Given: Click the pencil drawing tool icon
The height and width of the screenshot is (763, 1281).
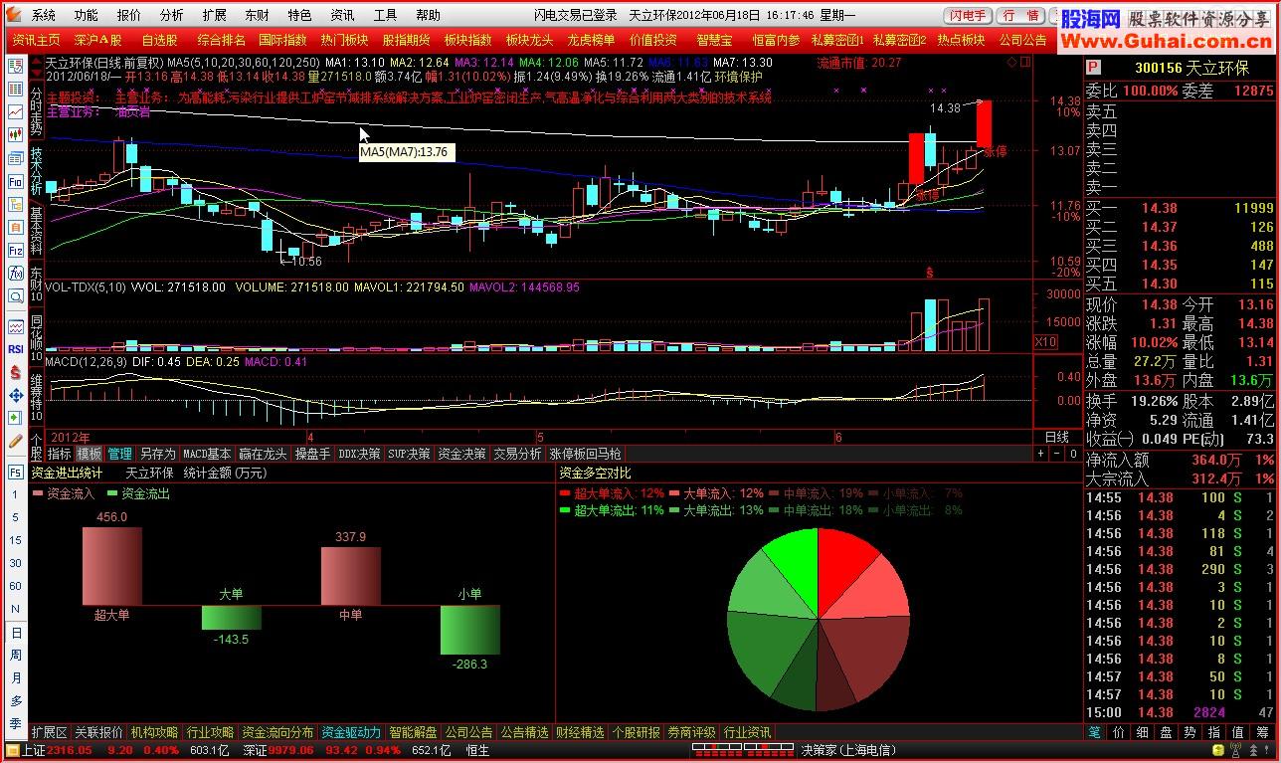Looking at the screenshot, I should click(x=16, y=440).
